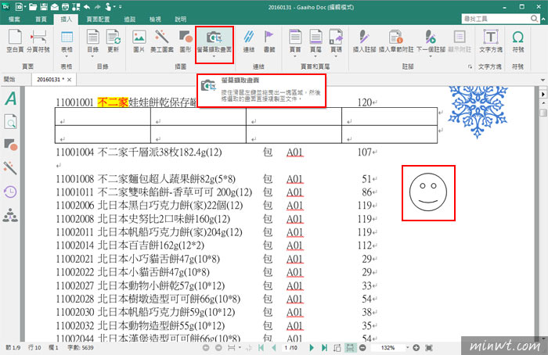Switch to the 首頁 home tab

[41, 20]
